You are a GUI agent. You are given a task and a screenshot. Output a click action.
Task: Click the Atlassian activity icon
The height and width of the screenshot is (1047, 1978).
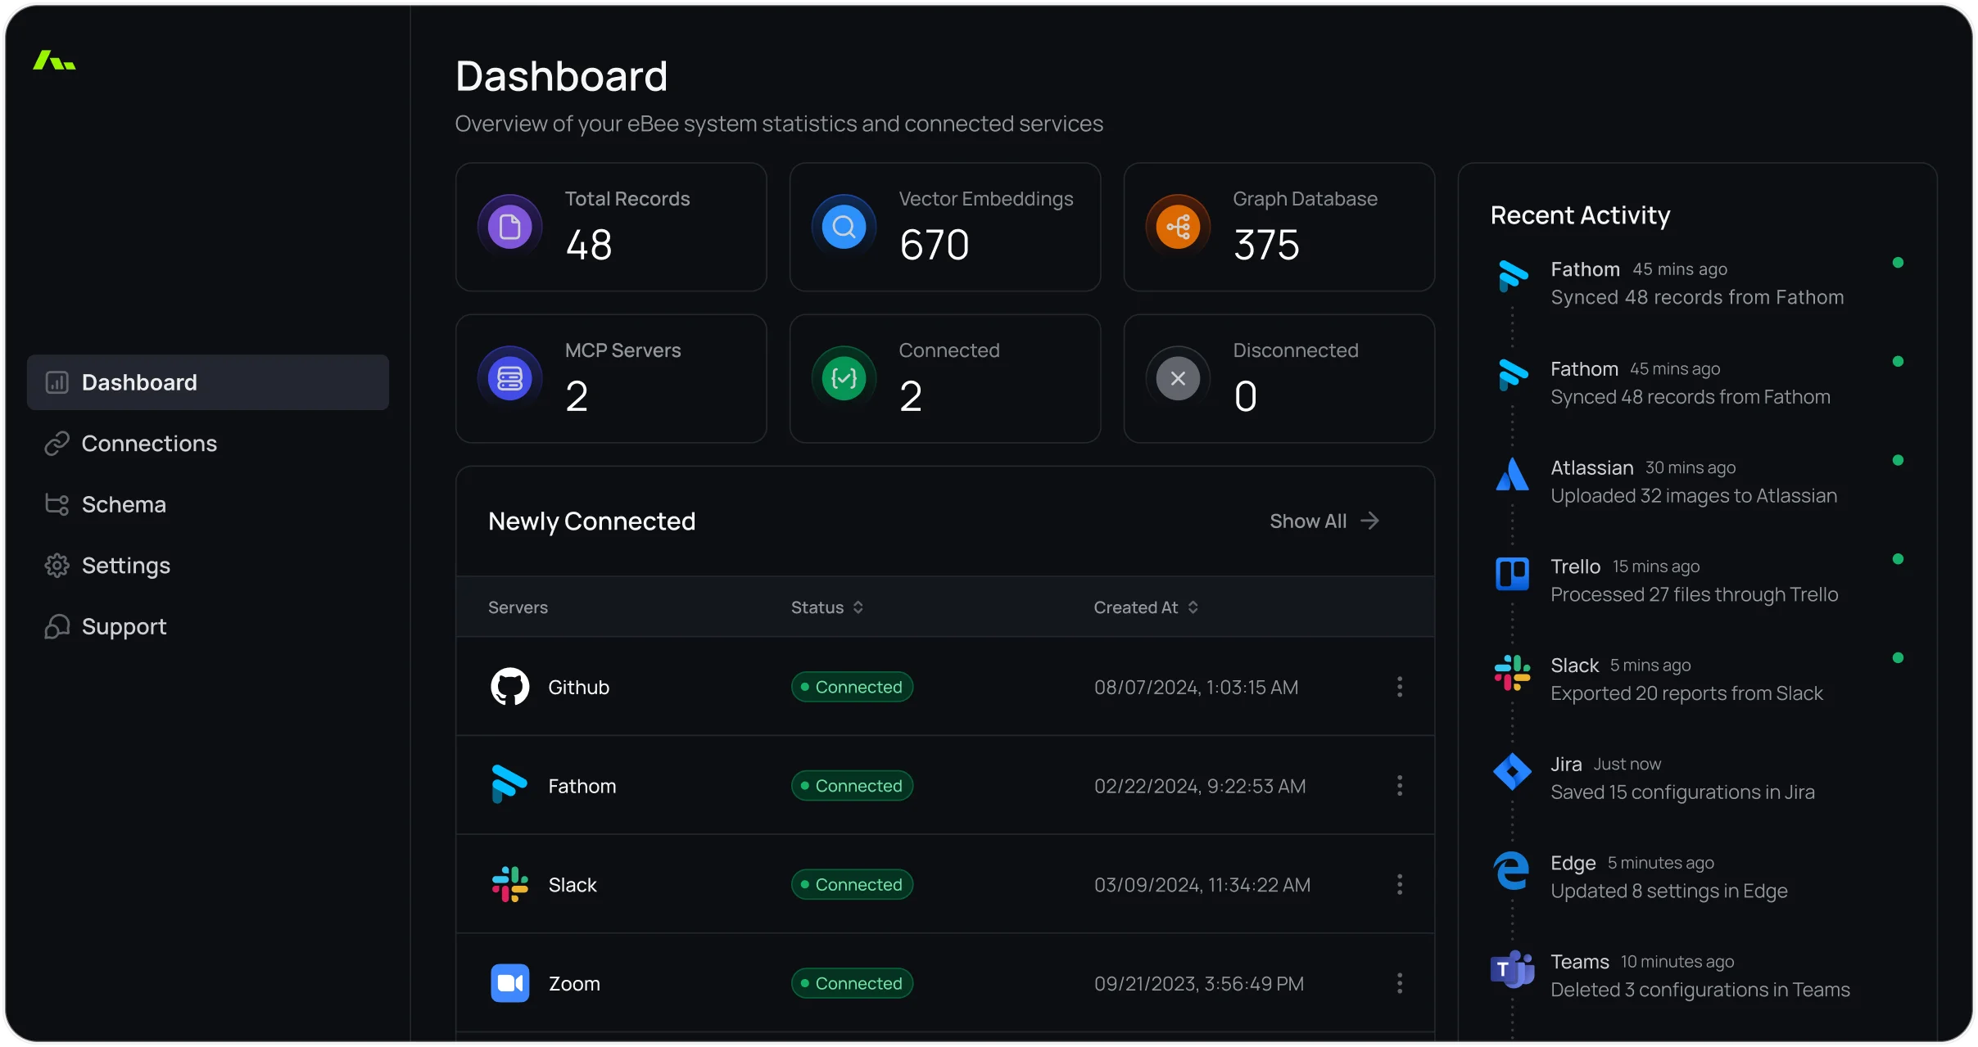click(1512, 475)
